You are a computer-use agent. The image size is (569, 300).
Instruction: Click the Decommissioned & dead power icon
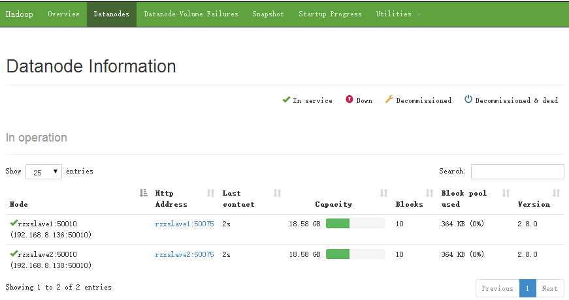pyautogui.click(x=468, y=99)
